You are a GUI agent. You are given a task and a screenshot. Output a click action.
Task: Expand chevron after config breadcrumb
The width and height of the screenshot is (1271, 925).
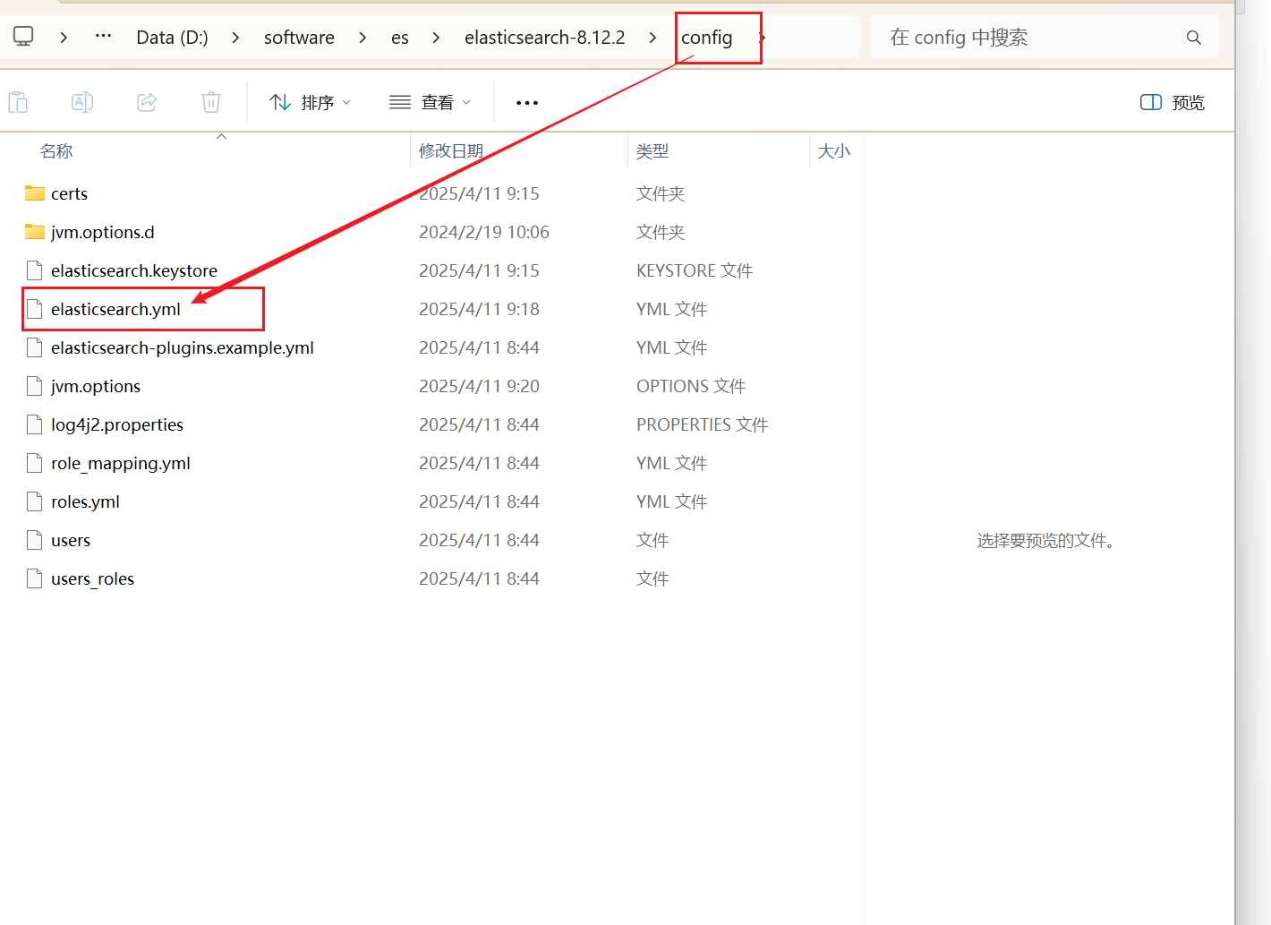coord(762,38)
